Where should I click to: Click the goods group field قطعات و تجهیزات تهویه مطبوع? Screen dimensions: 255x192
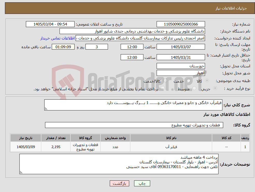pyautogui.click(x=134, y=125)
